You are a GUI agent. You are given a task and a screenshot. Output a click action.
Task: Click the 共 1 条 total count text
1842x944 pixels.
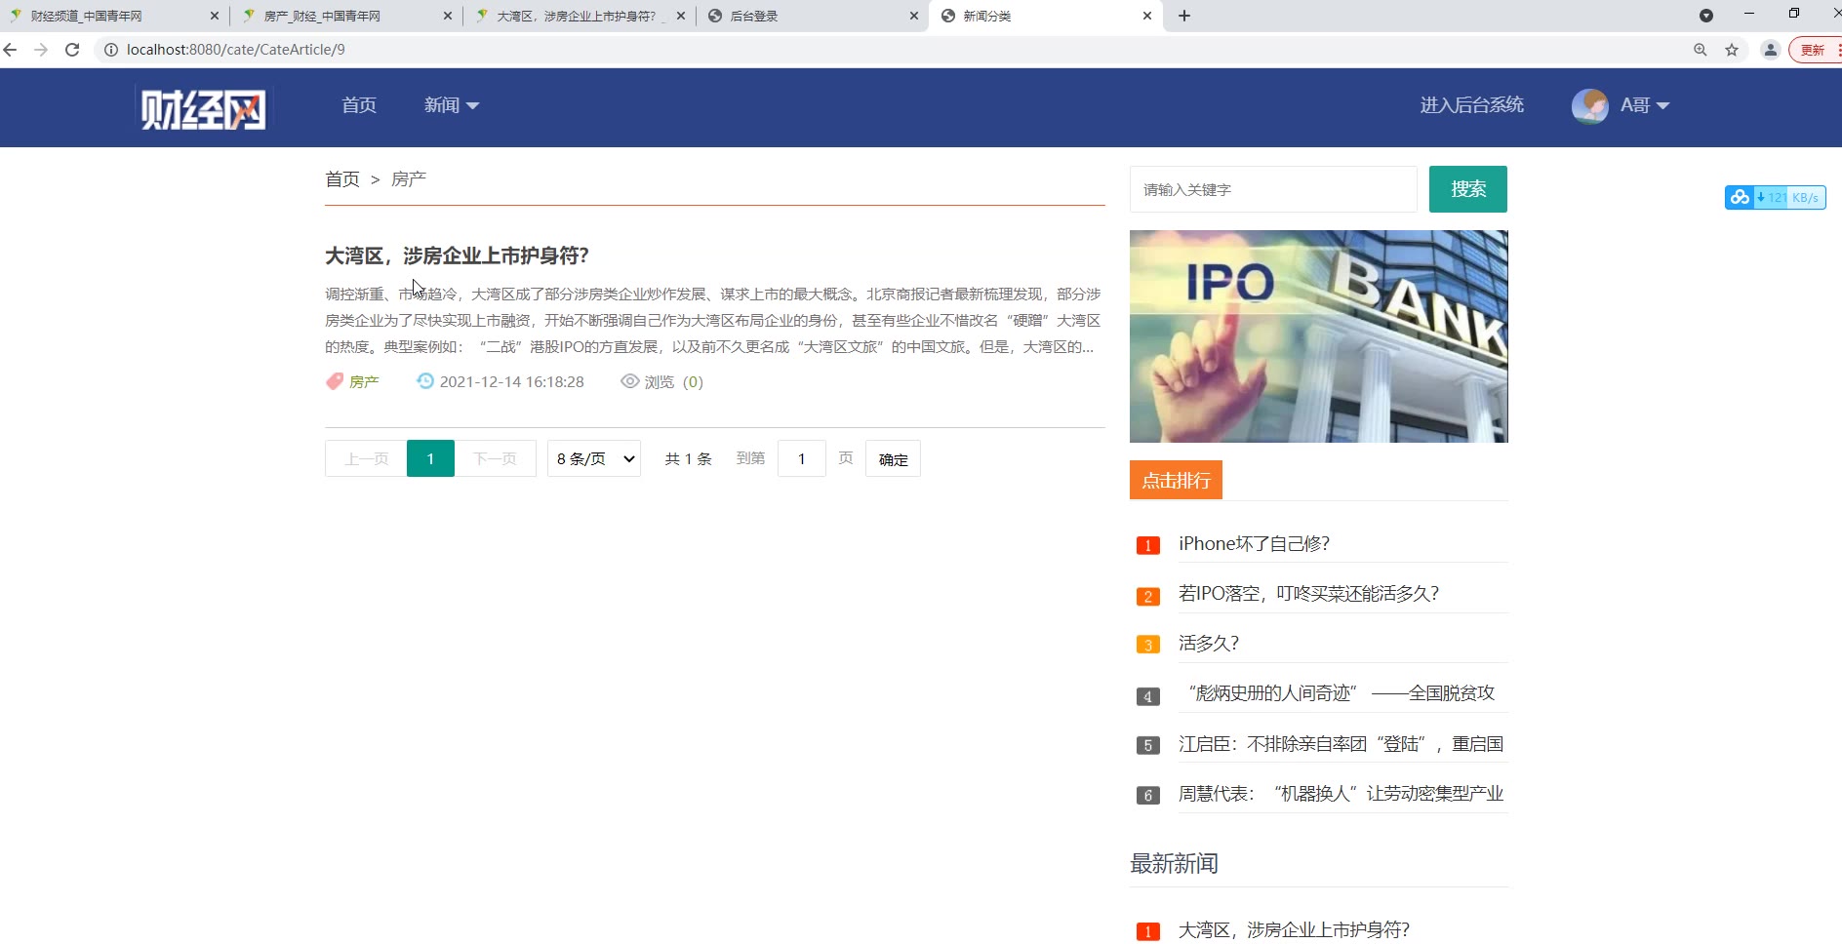pyautogui.click(x=688, y=458)
